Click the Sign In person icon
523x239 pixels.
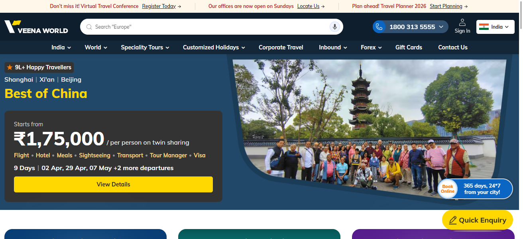tap(462, 22)
